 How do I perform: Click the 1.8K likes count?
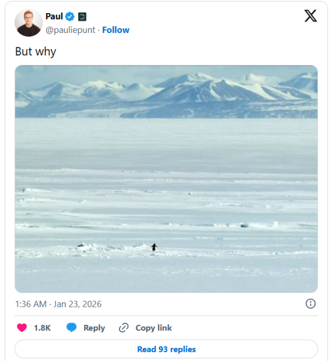point(42,328)
